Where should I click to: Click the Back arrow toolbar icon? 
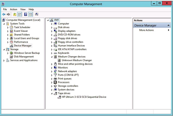(x=4, y=14)
